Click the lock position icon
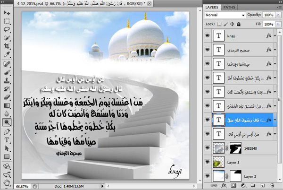Image resolution: width=283 pixels, height=190 pixels. pos(231,23)
